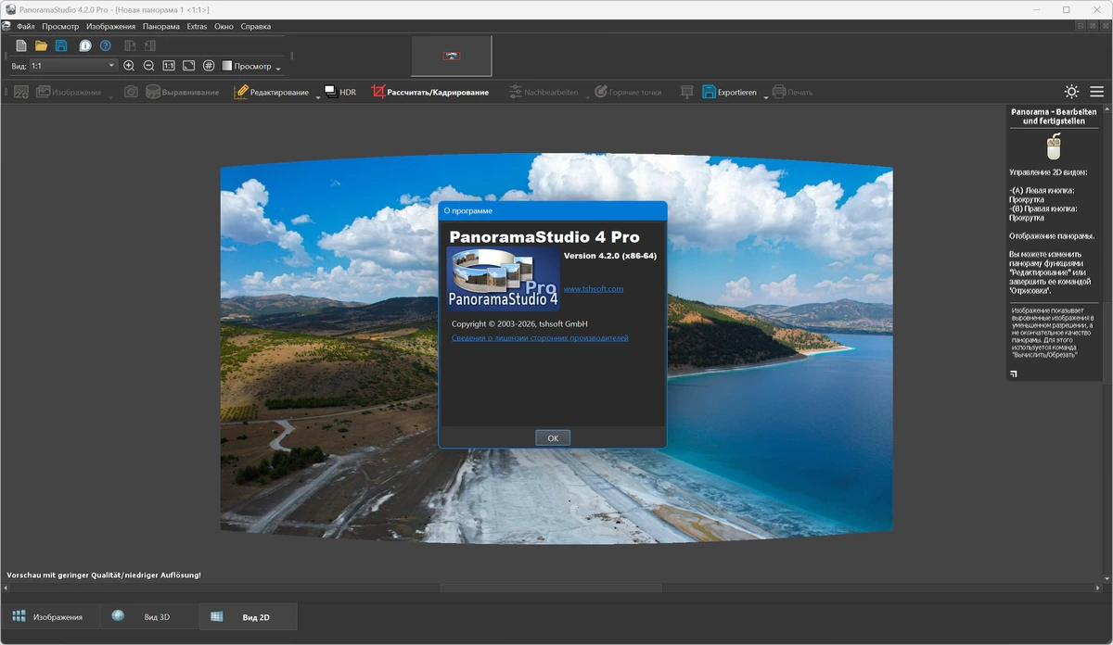This screenshot has width=1113, height=645.
Task: Open help via the question mark icon
Action: 106,45
